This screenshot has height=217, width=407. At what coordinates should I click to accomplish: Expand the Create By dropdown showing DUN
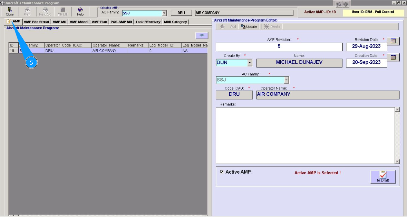[249, 63]
